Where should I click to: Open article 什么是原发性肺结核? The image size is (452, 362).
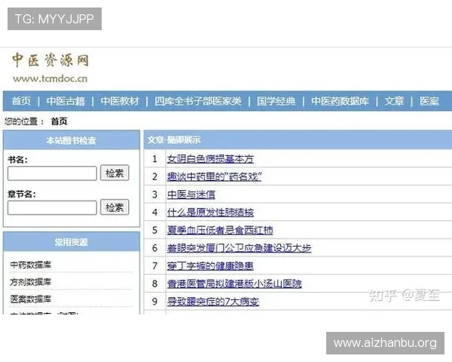point(210,213)
